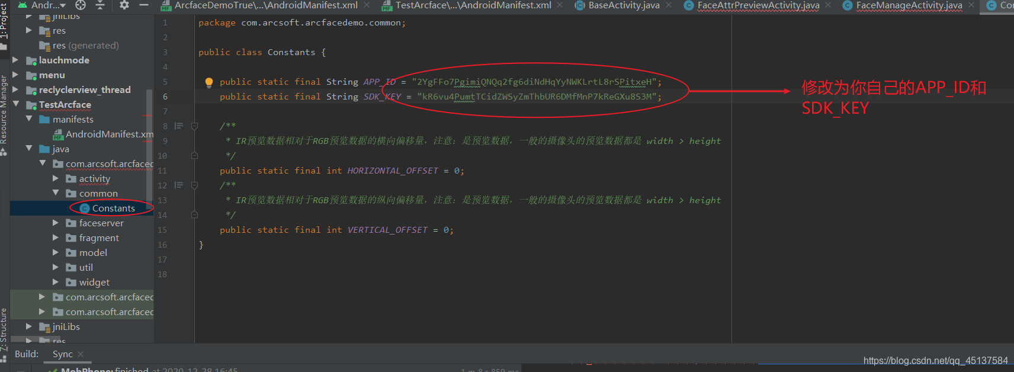Image resolution: width=1014 pixels, height=372 pixels.
Task: Close the Sync tab in Build panel
Action: [81, 354]
